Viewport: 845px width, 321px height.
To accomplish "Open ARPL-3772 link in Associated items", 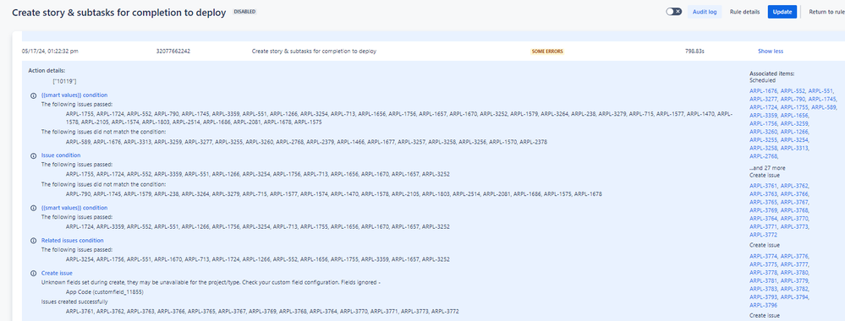I will pyautogui.click(x=764, y=235).
